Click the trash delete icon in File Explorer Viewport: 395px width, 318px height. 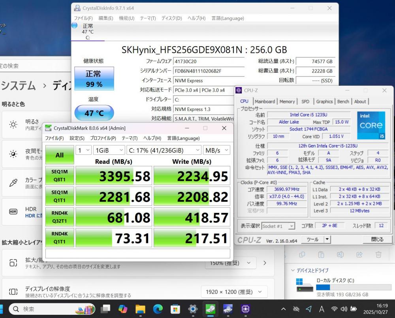click(378, 254)
